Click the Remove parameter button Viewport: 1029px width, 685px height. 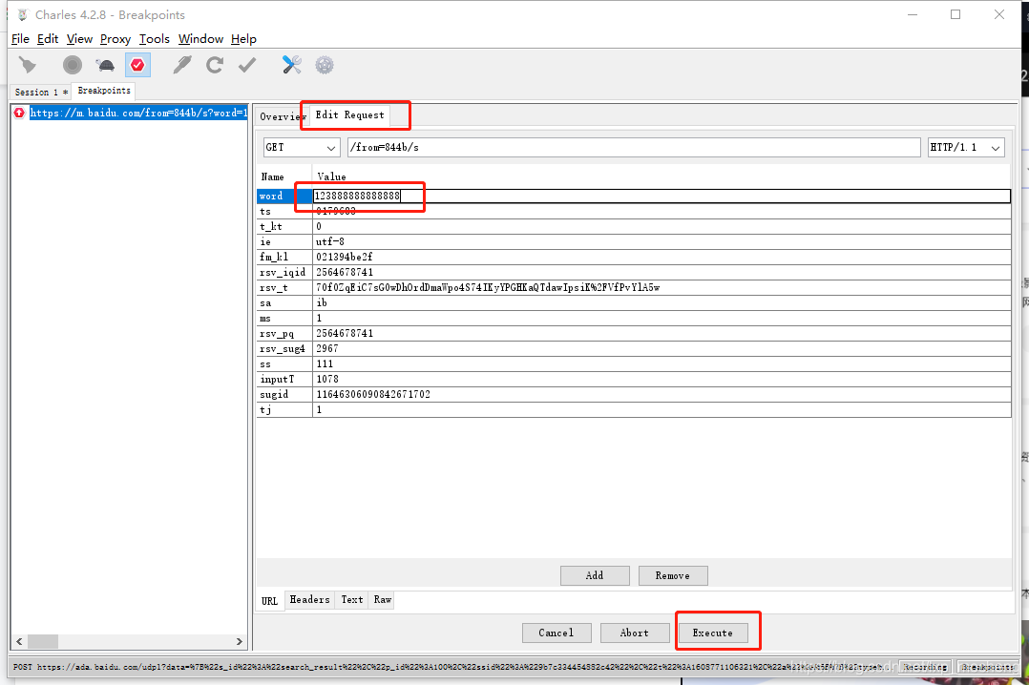click(673, 575)
